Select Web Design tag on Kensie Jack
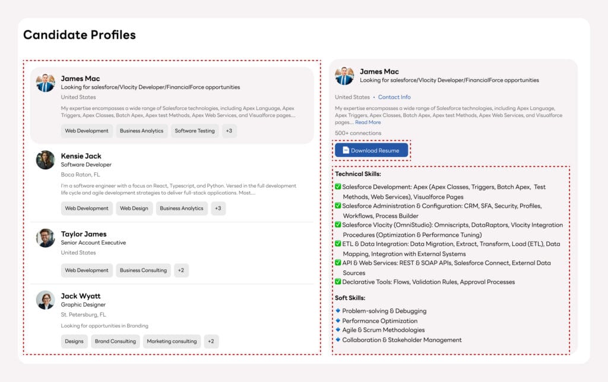Screen dimensions: 608x382 tap(134, 209)
